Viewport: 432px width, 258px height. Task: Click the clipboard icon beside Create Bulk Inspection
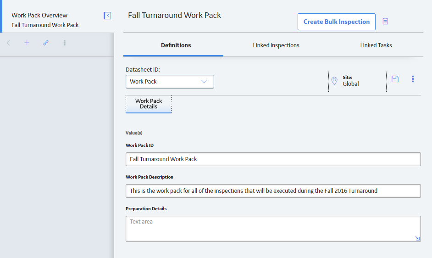(x=385, y=21)
